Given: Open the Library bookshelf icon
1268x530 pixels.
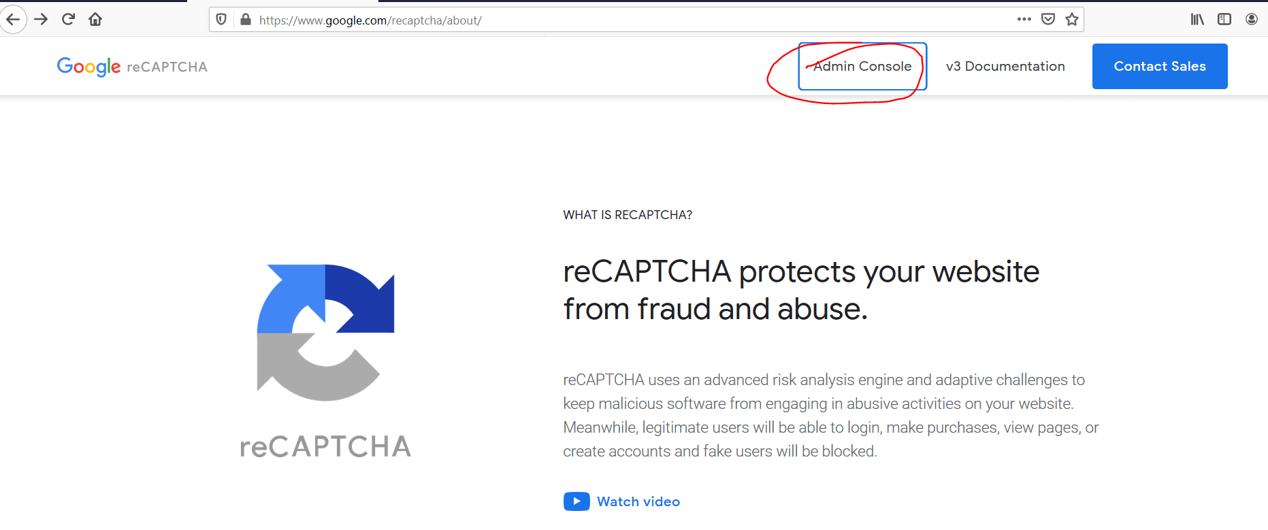Looking at the screenshot, I should pyautogui.click(x=1197, y=19).
